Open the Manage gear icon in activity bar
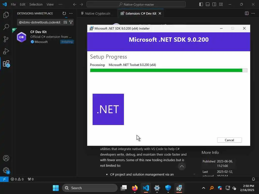This screenshot has width=259, height=194. [x=6, y=171]
